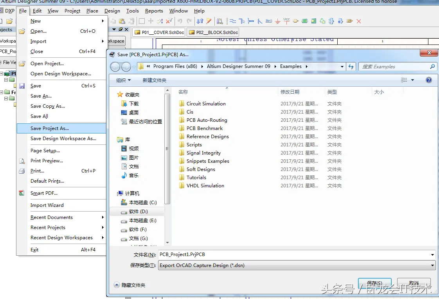Select the Place Port tool

[349, 21]
